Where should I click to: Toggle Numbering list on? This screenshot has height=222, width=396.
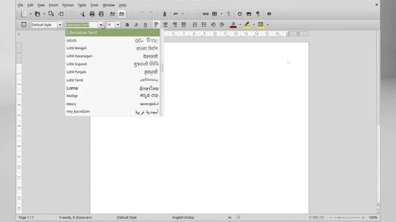[195, 25]
